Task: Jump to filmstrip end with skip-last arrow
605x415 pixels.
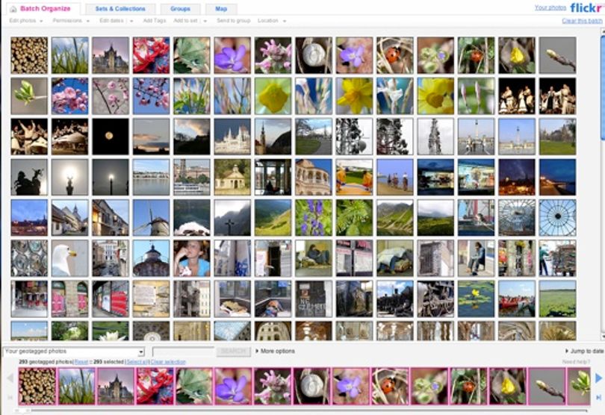Action: coord(598,397)
